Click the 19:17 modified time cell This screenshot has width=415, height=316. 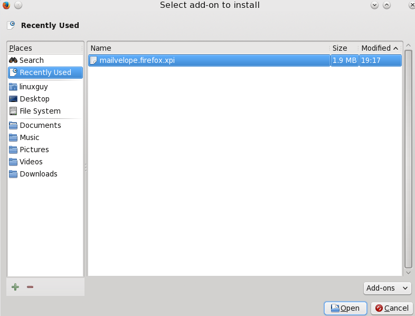click(x=380, y=60)
